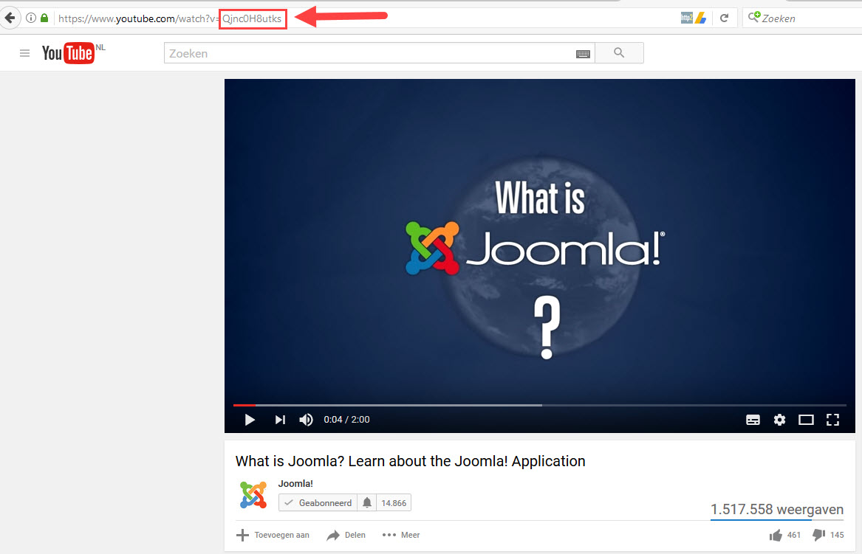Switch to theater mode
Screen dimensions: 862x554
tap(806, 419)
